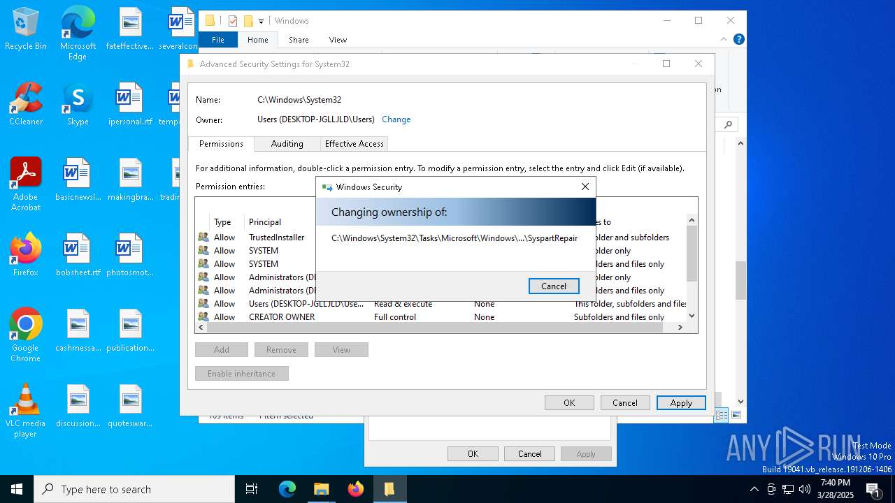Open File Explorer from the taskbar
This screenshot has height=503, width=895.
pyautogui.click(x=322, y=489)
